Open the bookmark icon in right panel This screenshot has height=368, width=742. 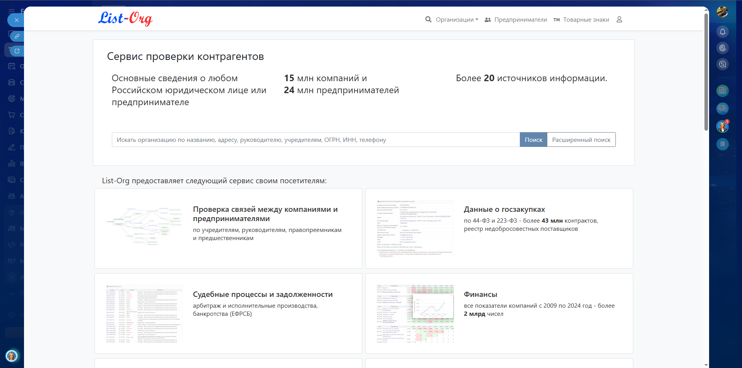tap(722, 144)
